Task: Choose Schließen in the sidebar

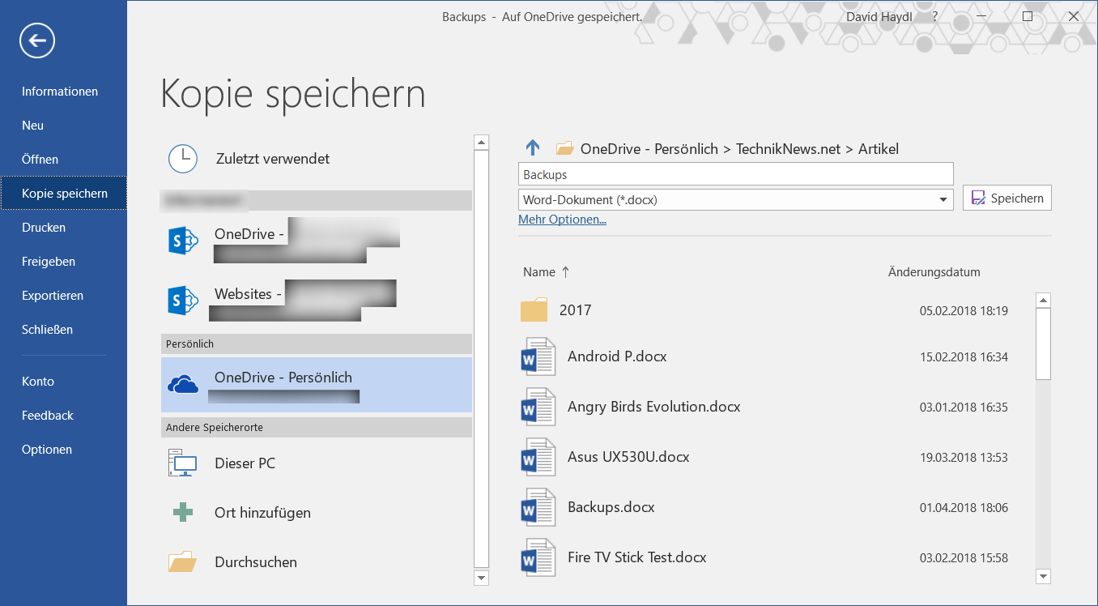Action: (47, 330)
